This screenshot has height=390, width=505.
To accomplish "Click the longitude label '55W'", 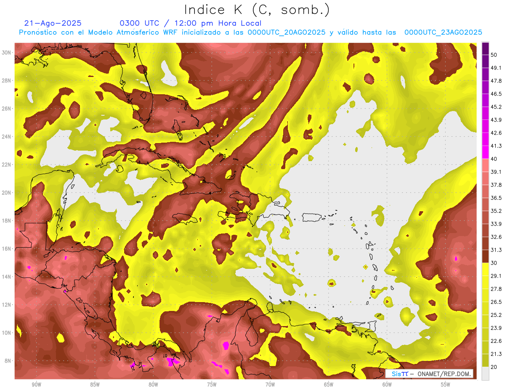I will point(446,385).
